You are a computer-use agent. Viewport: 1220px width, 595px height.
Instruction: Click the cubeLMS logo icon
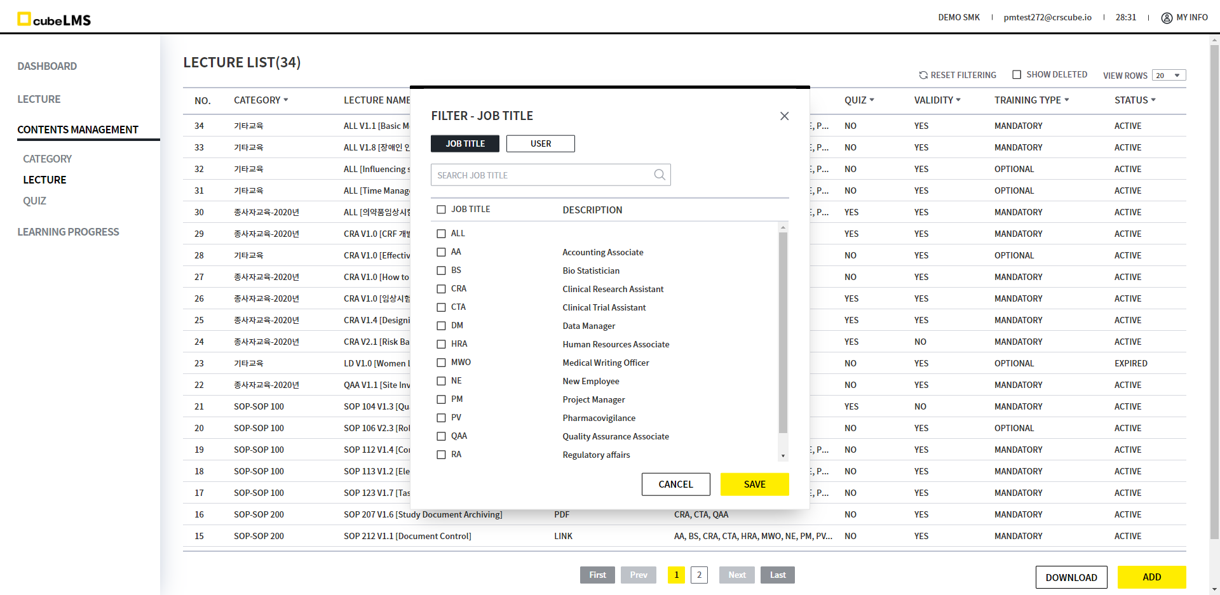[x=24, y=19]
